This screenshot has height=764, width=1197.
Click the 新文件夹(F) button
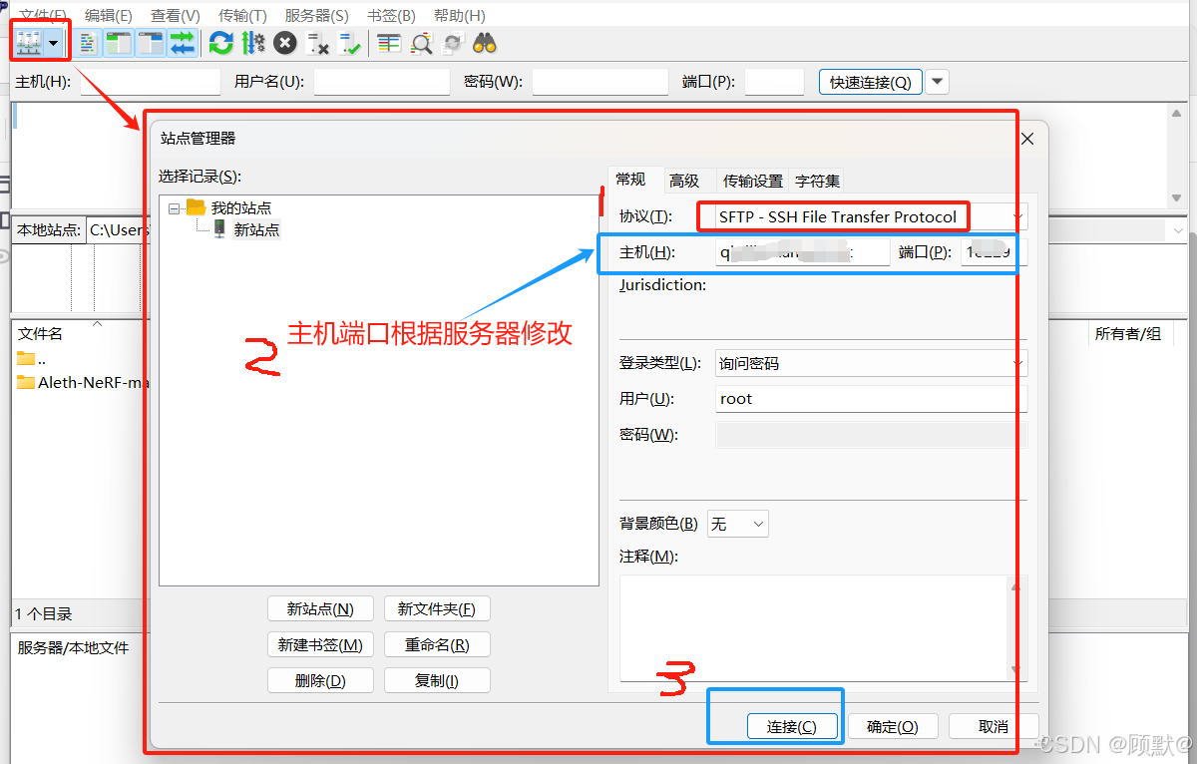437,608
